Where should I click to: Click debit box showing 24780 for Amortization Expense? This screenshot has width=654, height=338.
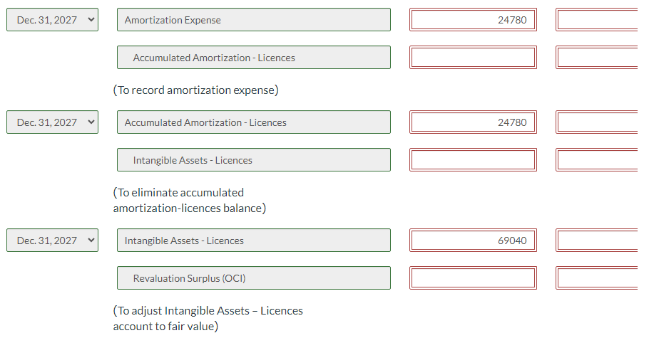coord(473,20)
